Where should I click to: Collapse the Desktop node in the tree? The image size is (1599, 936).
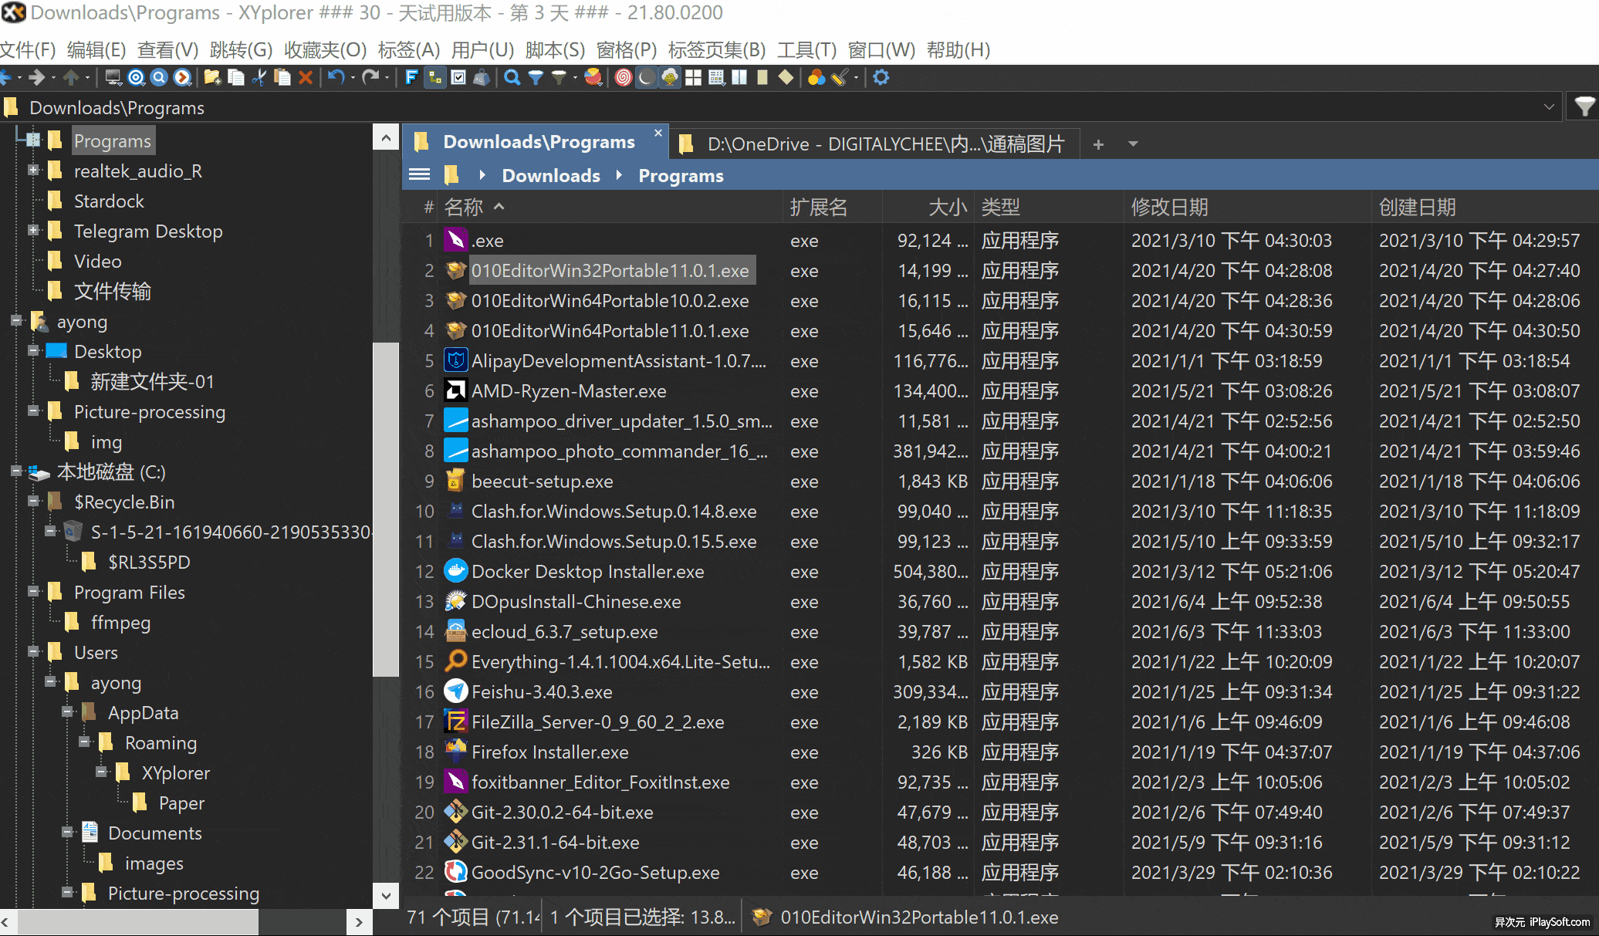tap(33, 350)
